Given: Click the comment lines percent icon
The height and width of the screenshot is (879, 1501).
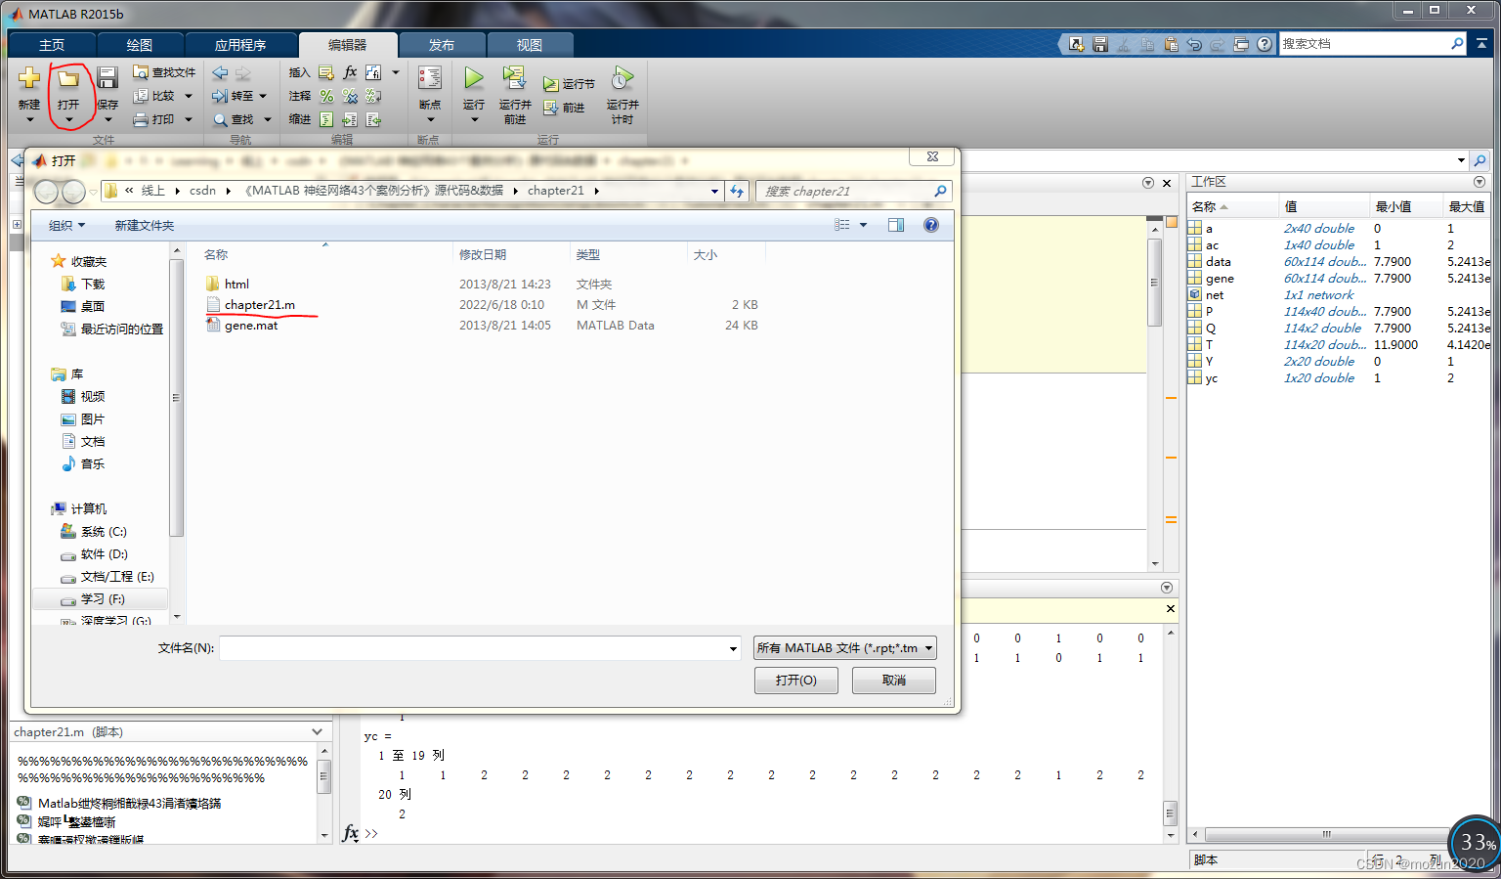Looking at the screenshot, I should (x=326, y=96).
